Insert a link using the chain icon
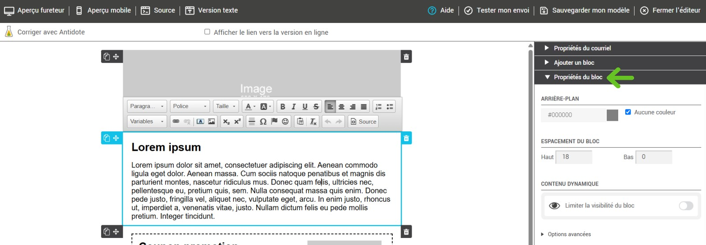Screen dimensions: 706x245 [x=176, y=122]
